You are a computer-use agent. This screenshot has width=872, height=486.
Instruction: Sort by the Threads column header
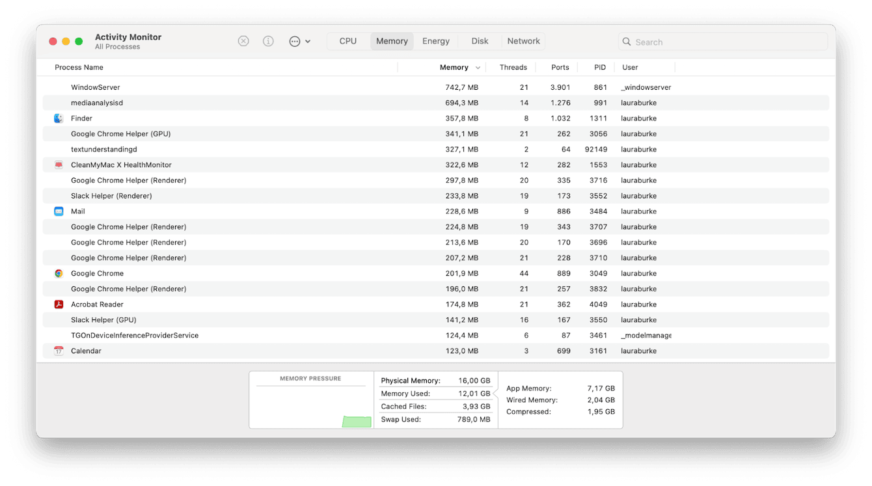point(513,68)
